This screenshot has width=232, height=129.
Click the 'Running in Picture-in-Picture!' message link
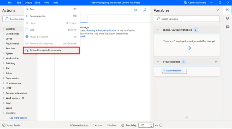(x=101, y=31)
